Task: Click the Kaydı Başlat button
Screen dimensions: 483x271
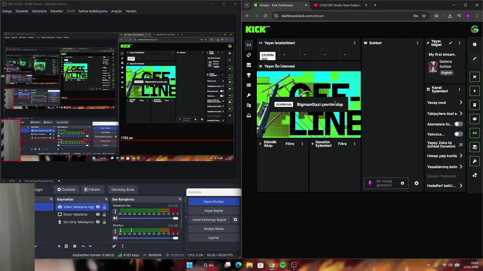Action: pyautogui.click(x=214, y=211)
